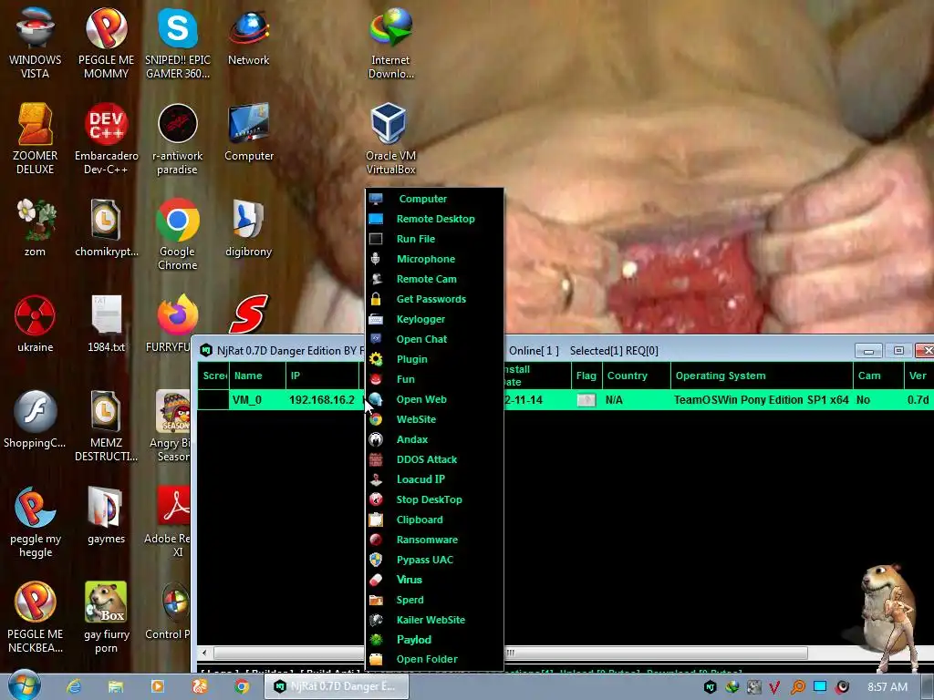
Task: Click the orange magnifier tray icon
Action: coord(797,687)
